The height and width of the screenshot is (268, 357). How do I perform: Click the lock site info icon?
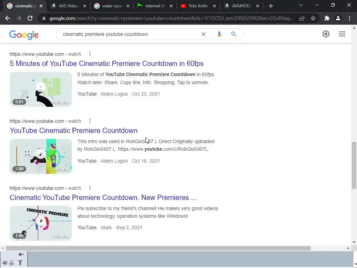point(44,18)
